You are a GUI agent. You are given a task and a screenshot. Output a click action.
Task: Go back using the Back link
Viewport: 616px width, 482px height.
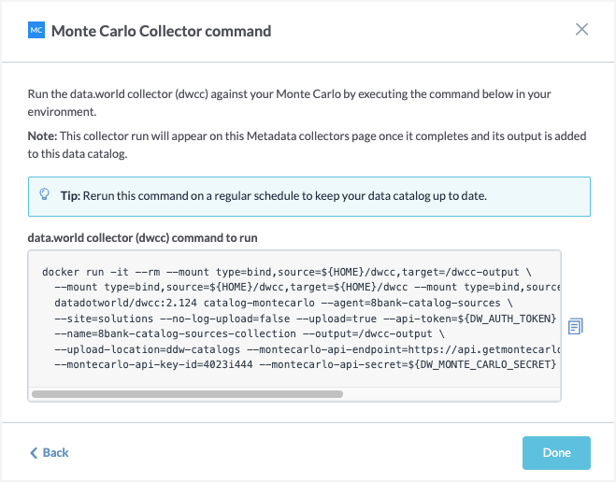(50, 452)
